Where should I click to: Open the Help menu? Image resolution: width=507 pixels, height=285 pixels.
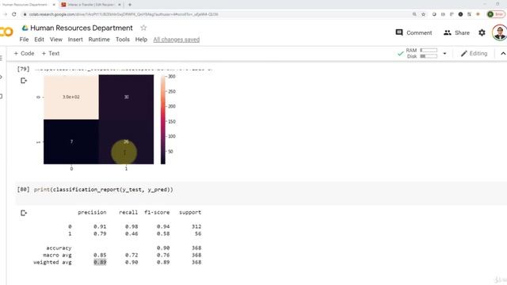(141, 40)
